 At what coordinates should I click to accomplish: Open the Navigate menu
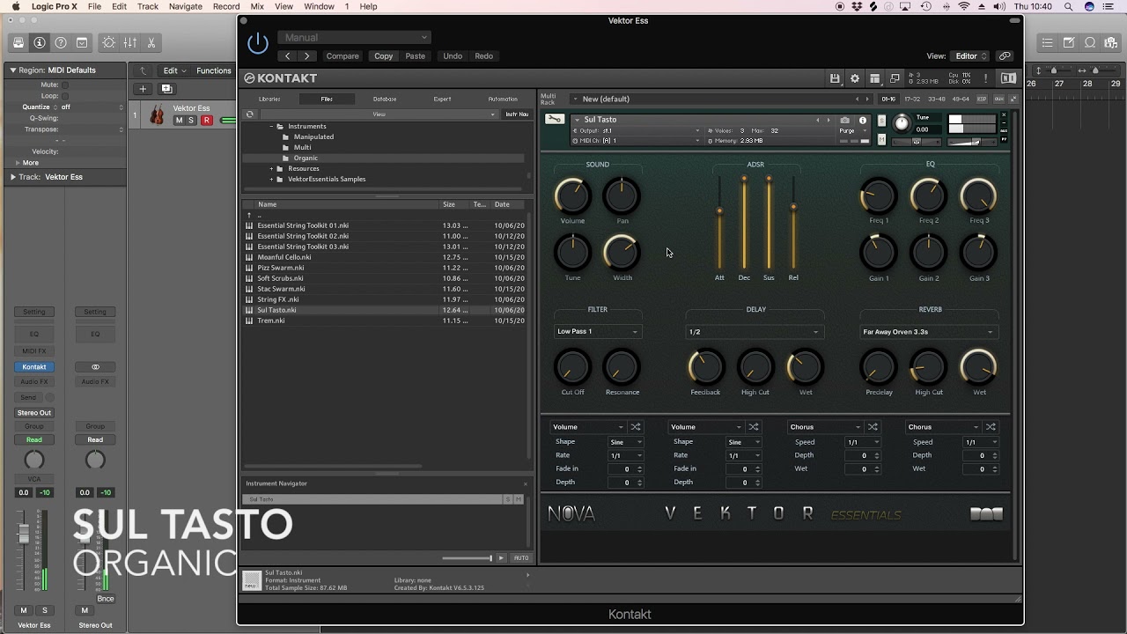pyautogui.click(x=185, y=6)
